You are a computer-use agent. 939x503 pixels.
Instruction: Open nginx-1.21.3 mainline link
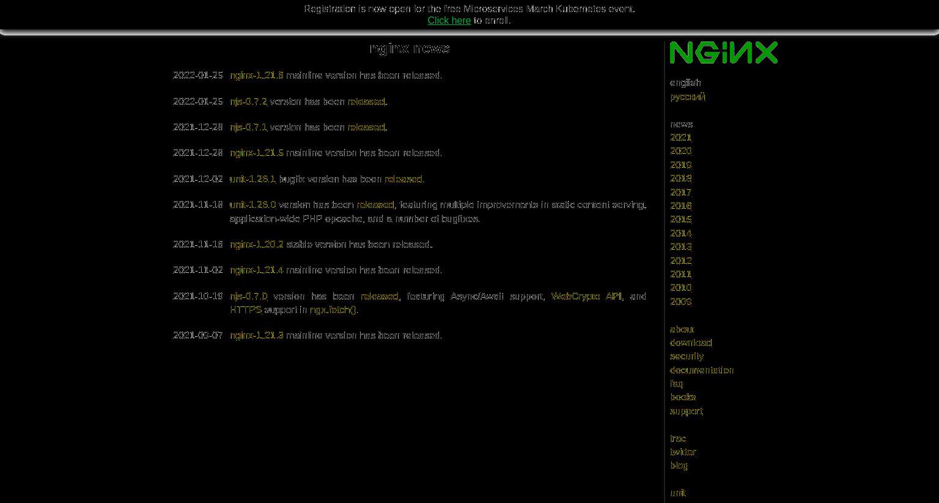pos(257,335)
